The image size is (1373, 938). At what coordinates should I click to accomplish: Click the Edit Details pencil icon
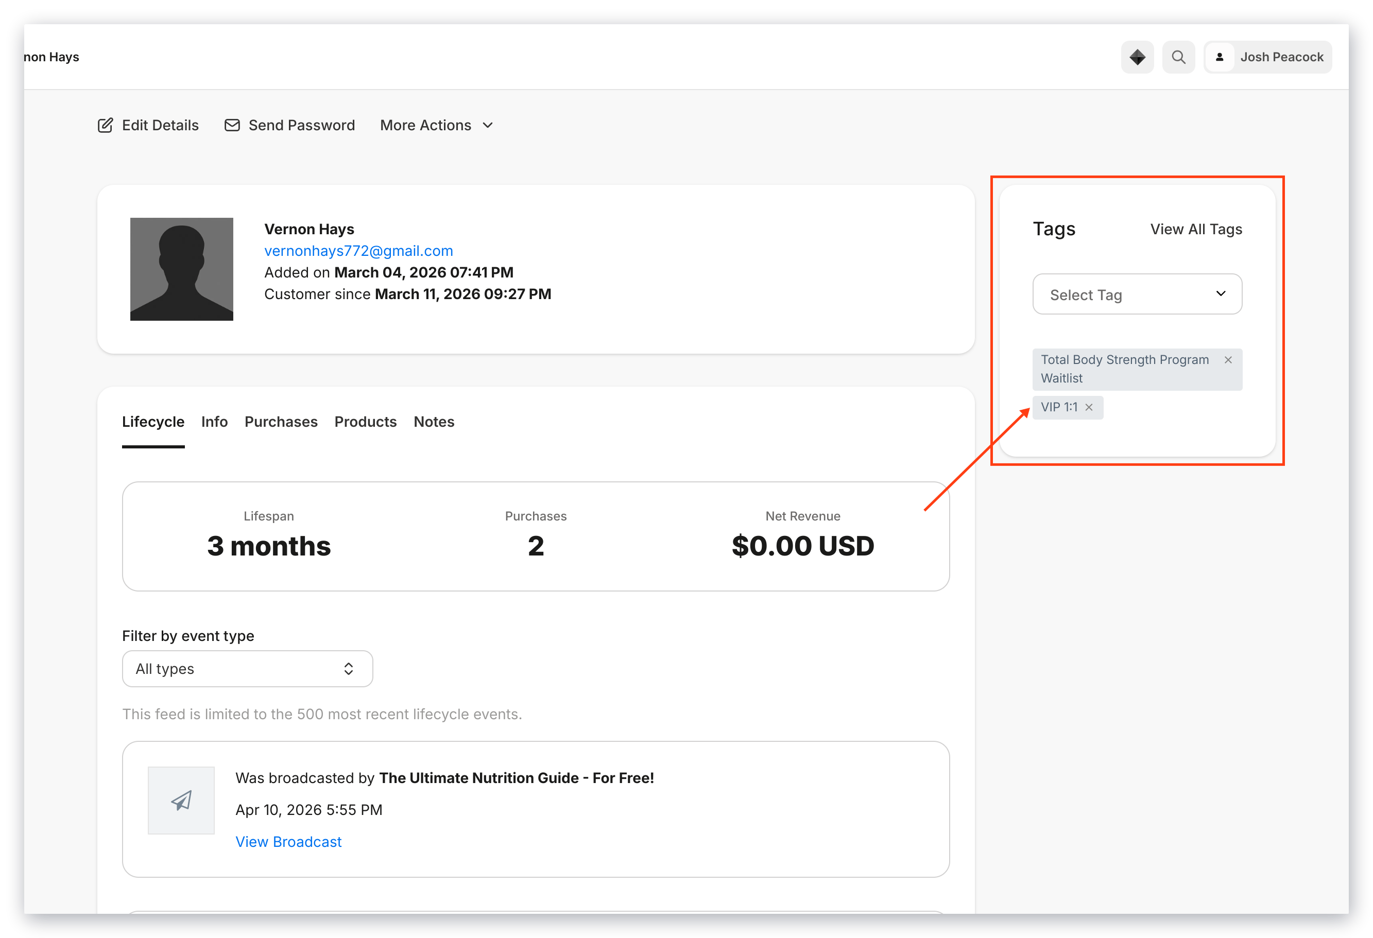pyautogui.click(x=105, y=125)
